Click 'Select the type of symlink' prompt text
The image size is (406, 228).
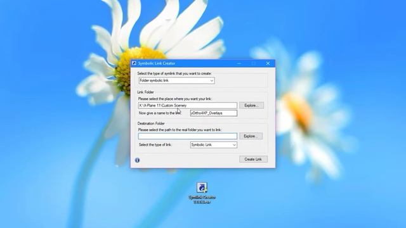[x=174, y=73]
